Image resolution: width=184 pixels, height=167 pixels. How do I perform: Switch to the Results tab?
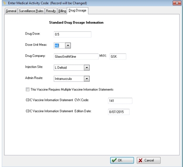point(51,11)
